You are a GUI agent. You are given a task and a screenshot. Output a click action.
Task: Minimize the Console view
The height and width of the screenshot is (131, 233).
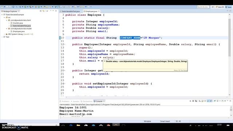228,101
